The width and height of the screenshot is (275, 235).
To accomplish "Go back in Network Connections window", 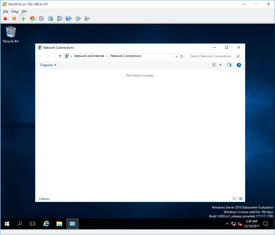I will pos(40,56).
